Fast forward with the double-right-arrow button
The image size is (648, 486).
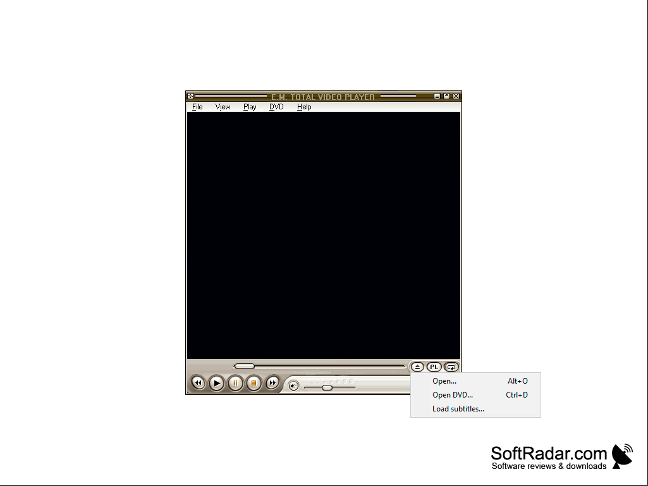[272, 383]
